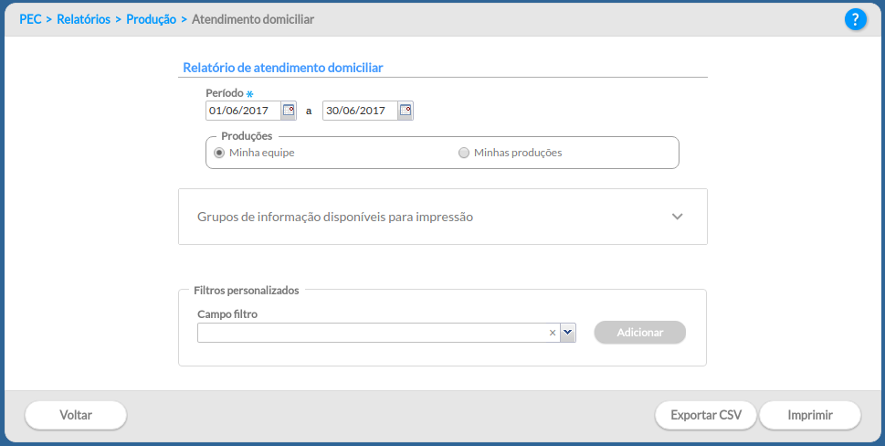Open calendar picker for start date
The height and width of the screenshot is (446, 885).
point(289,111)
